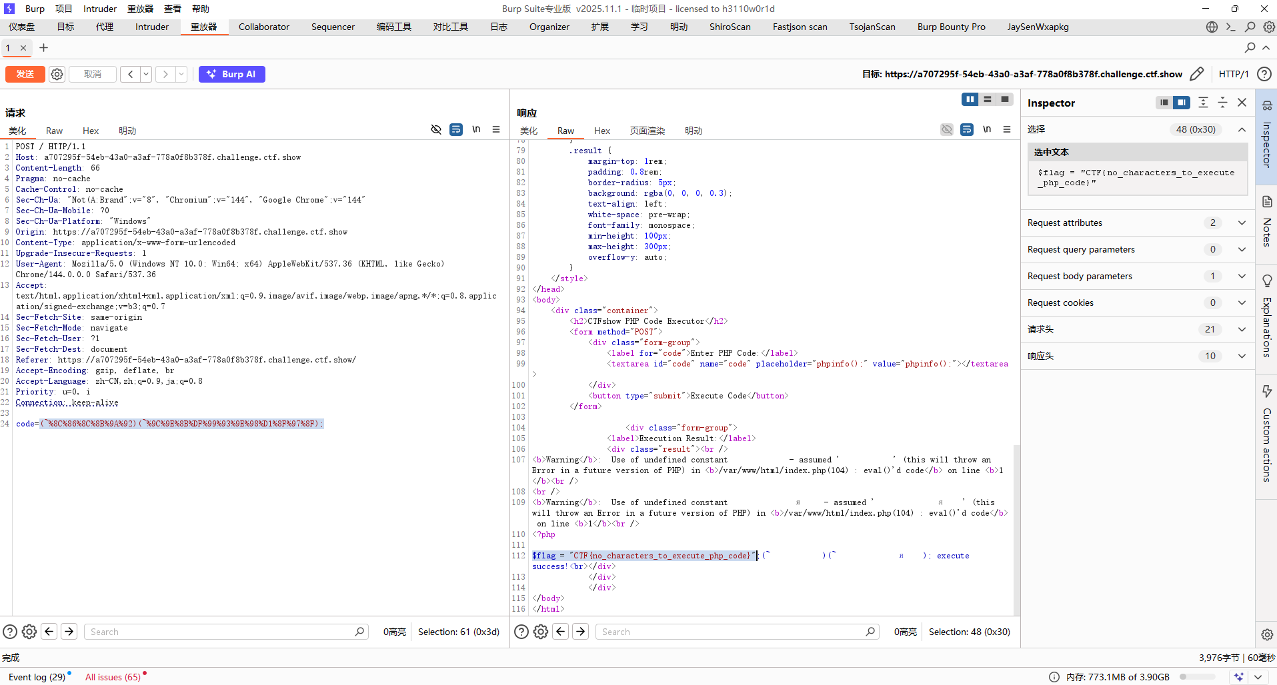
Task: Click HTTP/1 protocol toggle
Action: [1233, 74]
